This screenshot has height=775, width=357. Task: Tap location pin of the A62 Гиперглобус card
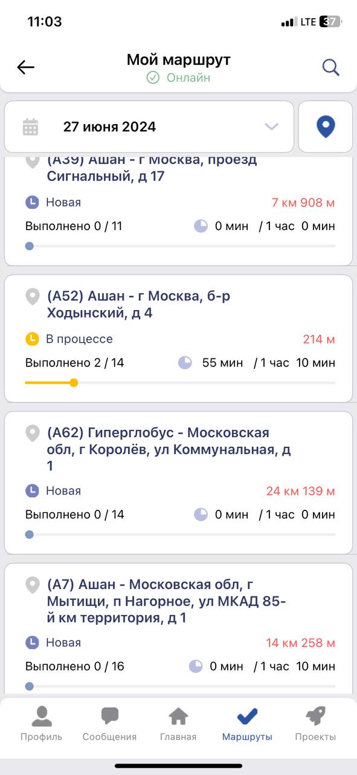click(x=33, y=434)
